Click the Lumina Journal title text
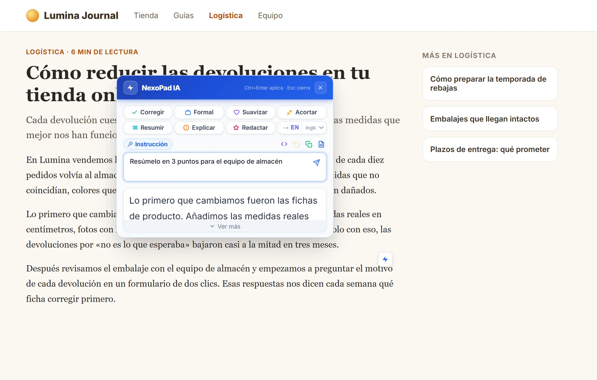 tap(81, 16)
